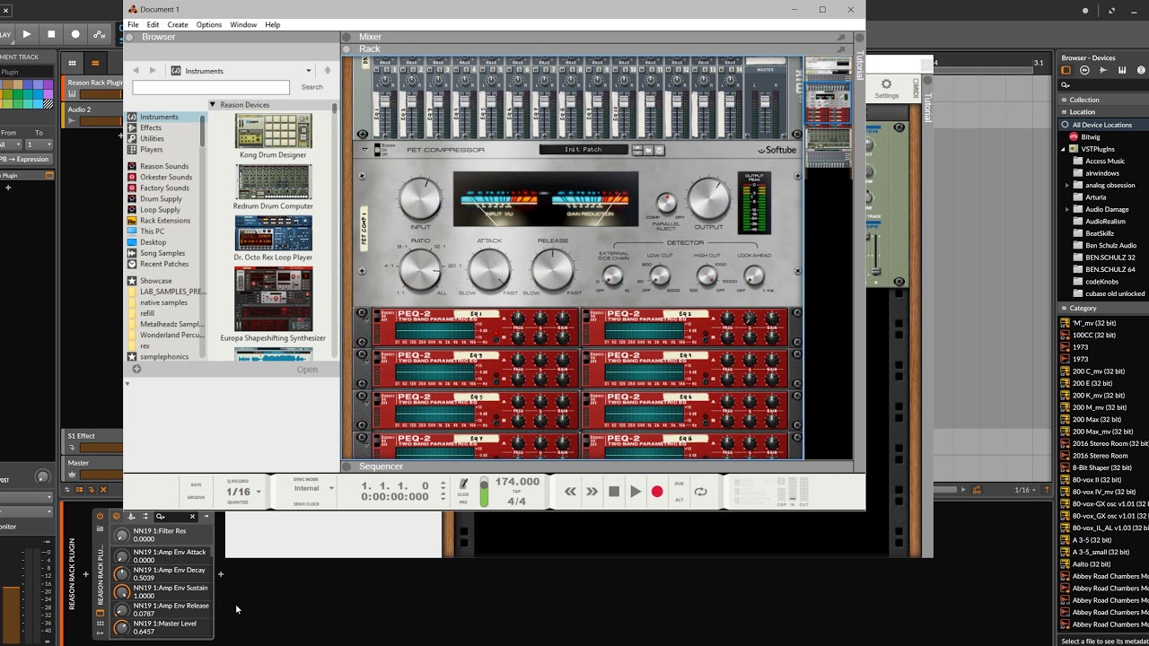Open This PC location
Image resolution: width=1149 pixels, height=646 pixels.
click(152, 231)
